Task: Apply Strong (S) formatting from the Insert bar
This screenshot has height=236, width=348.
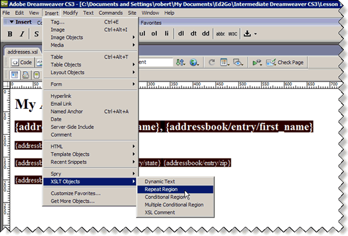Action: (x=37, y=34)
